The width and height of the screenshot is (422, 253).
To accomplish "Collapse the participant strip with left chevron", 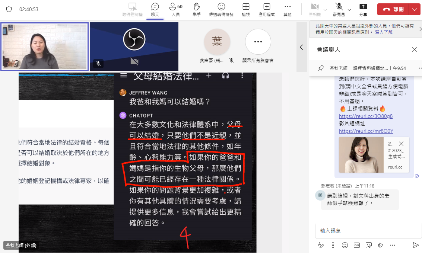I will point(301,47).
